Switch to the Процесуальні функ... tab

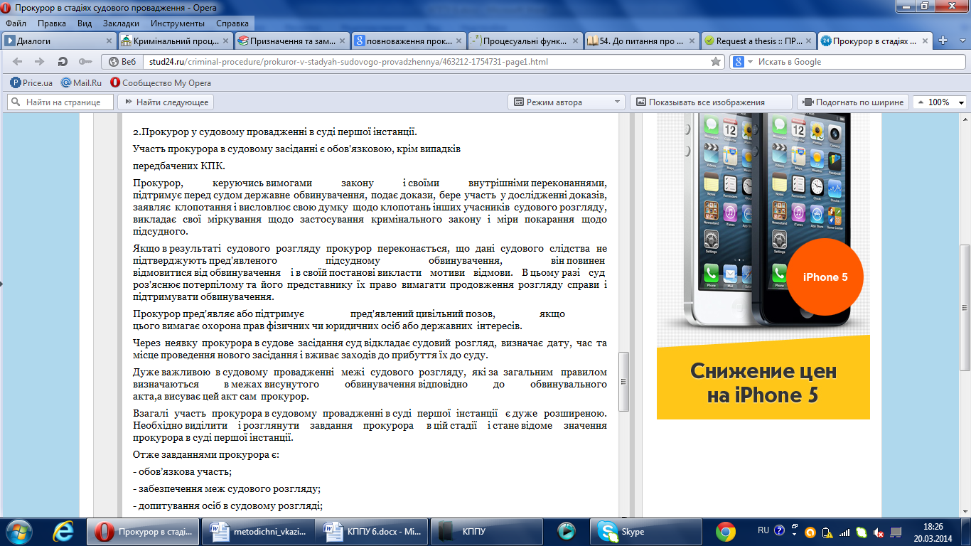[x=525, y=41]
